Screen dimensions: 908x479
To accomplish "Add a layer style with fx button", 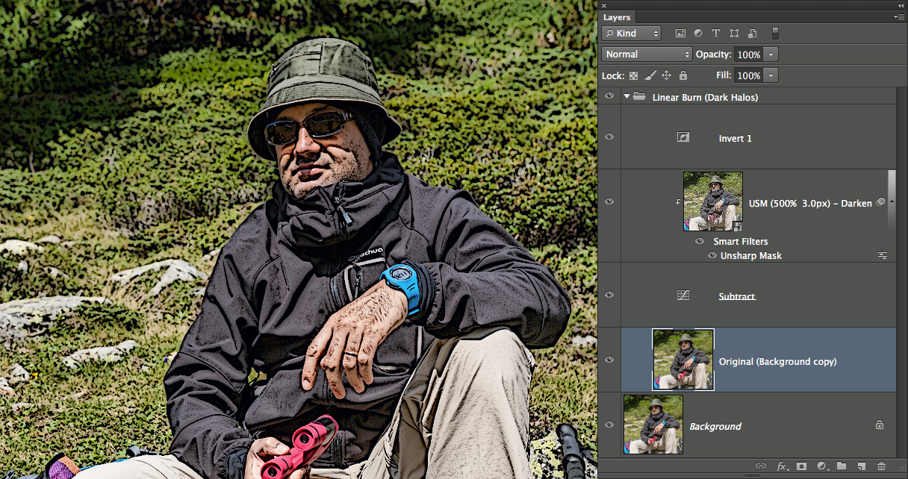I will click(782, 466).
